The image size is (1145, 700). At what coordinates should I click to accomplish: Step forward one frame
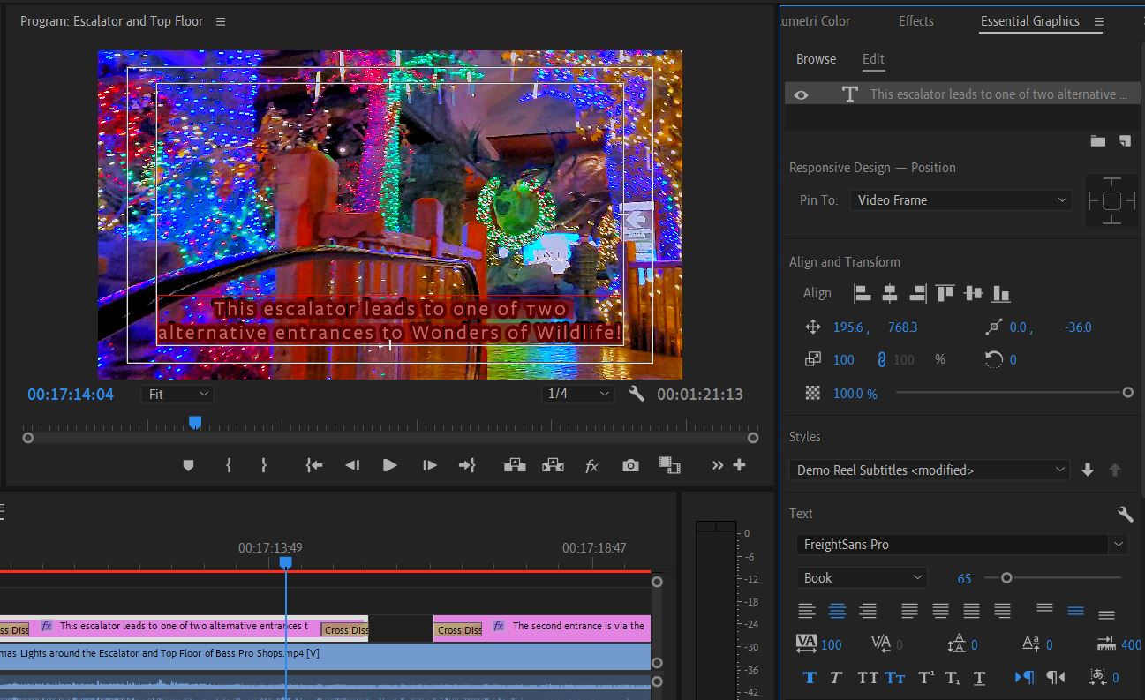pyautogui.click(x=430, y=465)
